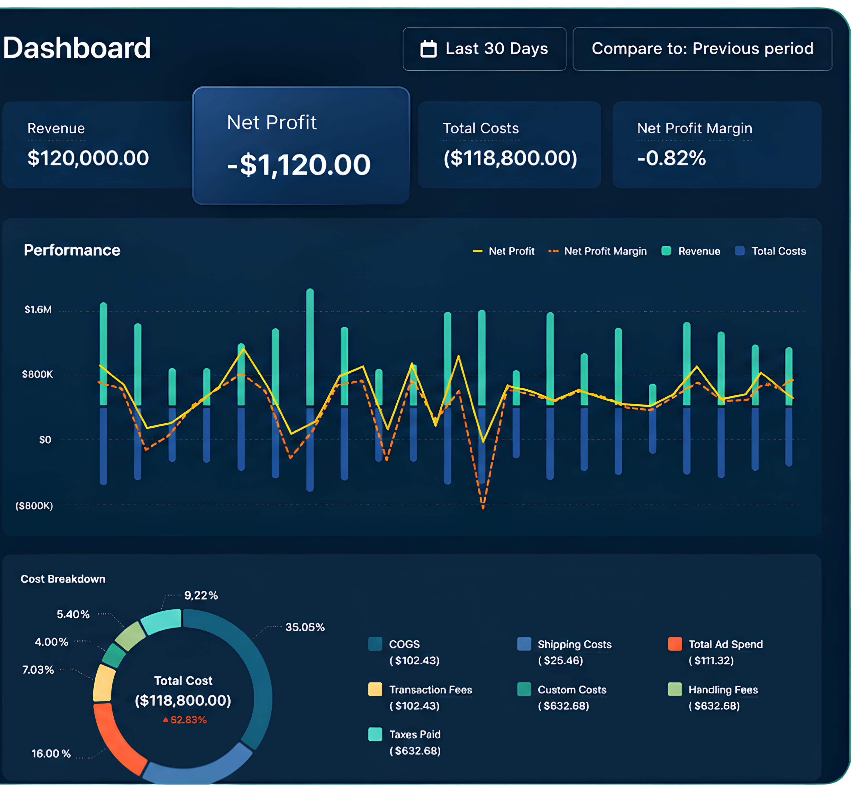This screenshot has width=856, height=792.
Task: Select the Net Profit summary card
Action: [x=301, y=146]
